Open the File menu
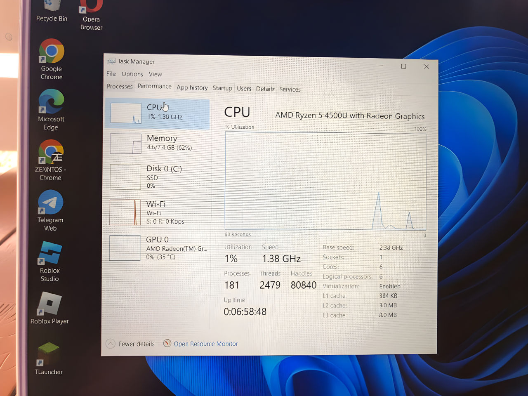Image resolution: width=528 pixels, height=396 pixels. click(111, 74)
